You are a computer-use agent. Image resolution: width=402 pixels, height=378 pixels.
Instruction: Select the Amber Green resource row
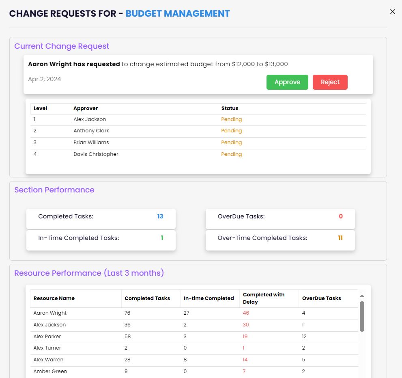50,372
